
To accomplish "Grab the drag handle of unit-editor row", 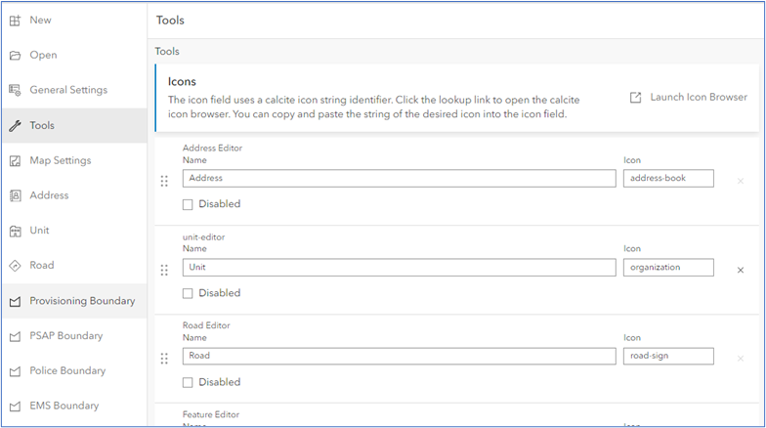I will tap(164, 270).
